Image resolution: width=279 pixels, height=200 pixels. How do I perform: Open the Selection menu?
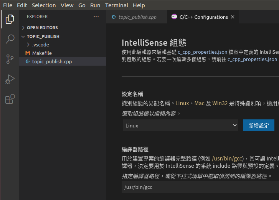coord(44,5)
